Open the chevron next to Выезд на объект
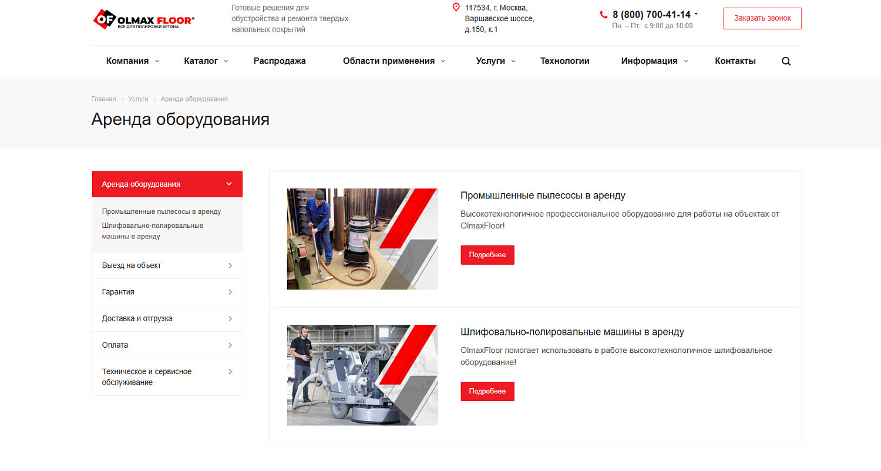The width and height of the screenshot is (881, 471). (x=230, y=265)
